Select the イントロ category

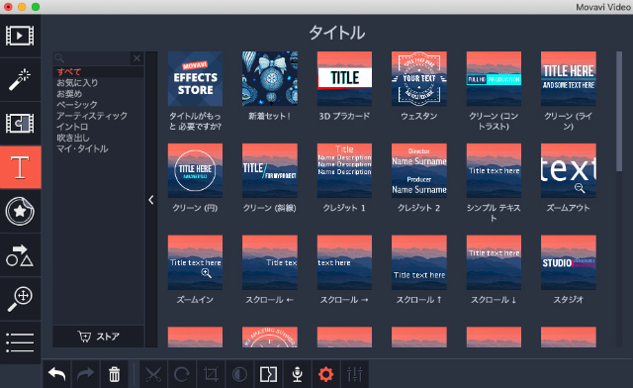coord(72,127)
